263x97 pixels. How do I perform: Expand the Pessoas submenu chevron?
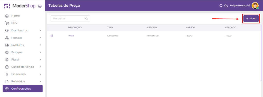[40, 38]
